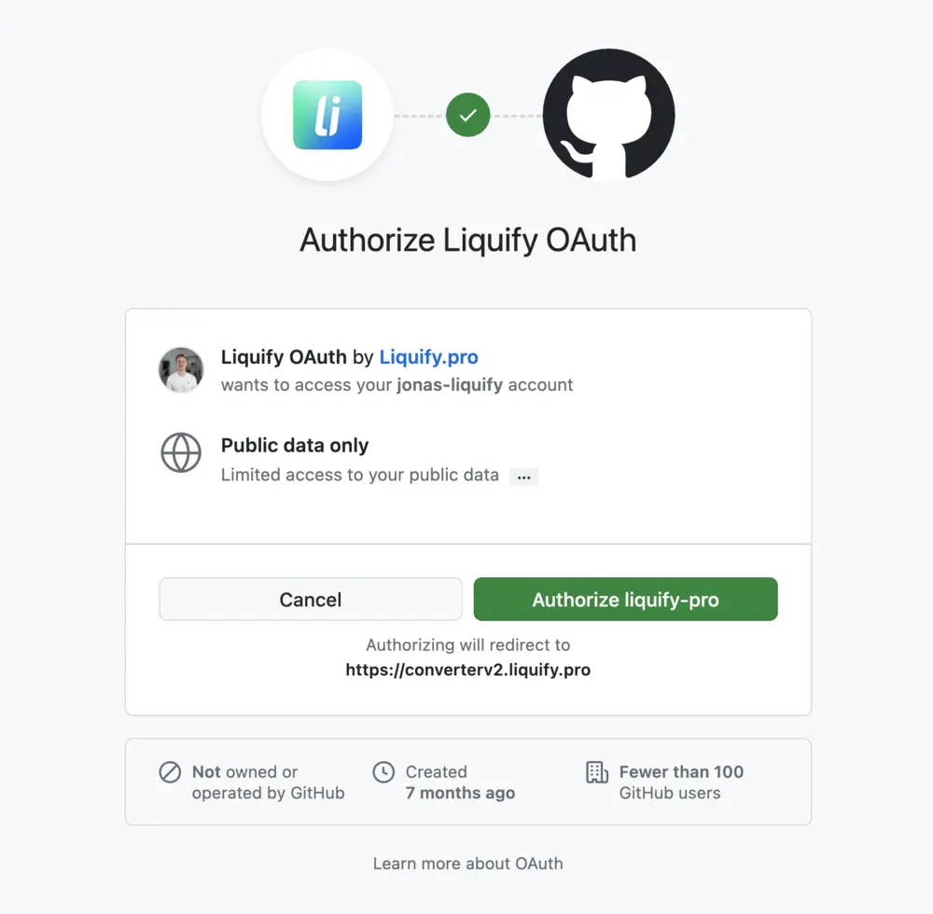Click the globe icon beside Public data only
933x914 pixels.
[x=181, y=452]
